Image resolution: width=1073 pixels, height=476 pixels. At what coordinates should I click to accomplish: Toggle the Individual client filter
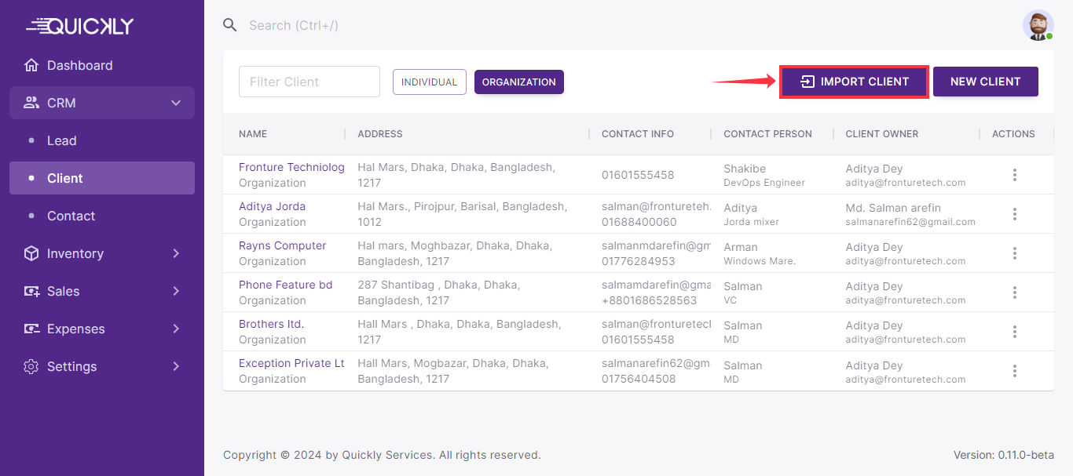(429, 82)
